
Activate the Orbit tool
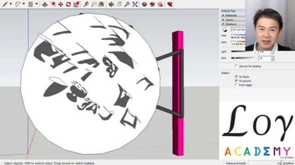pos(111,4)
